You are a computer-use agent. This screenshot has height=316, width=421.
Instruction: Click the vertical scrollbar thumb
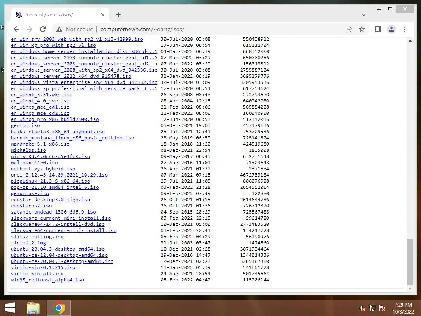(x=410, y=261)
